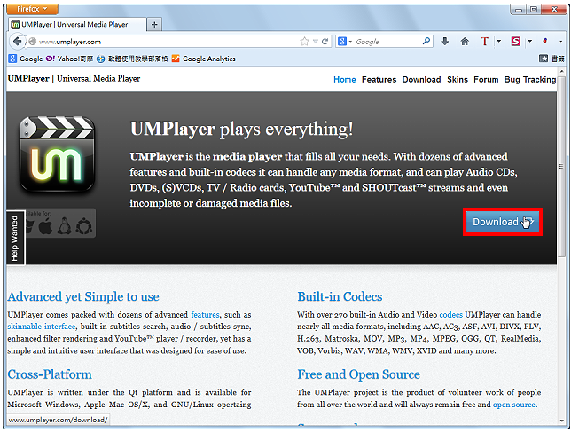Image resolution: width=579 pixels, height=433 pixels.
Task: Click the Ubuntu circle platform icon
Action: tap(84, 225)
